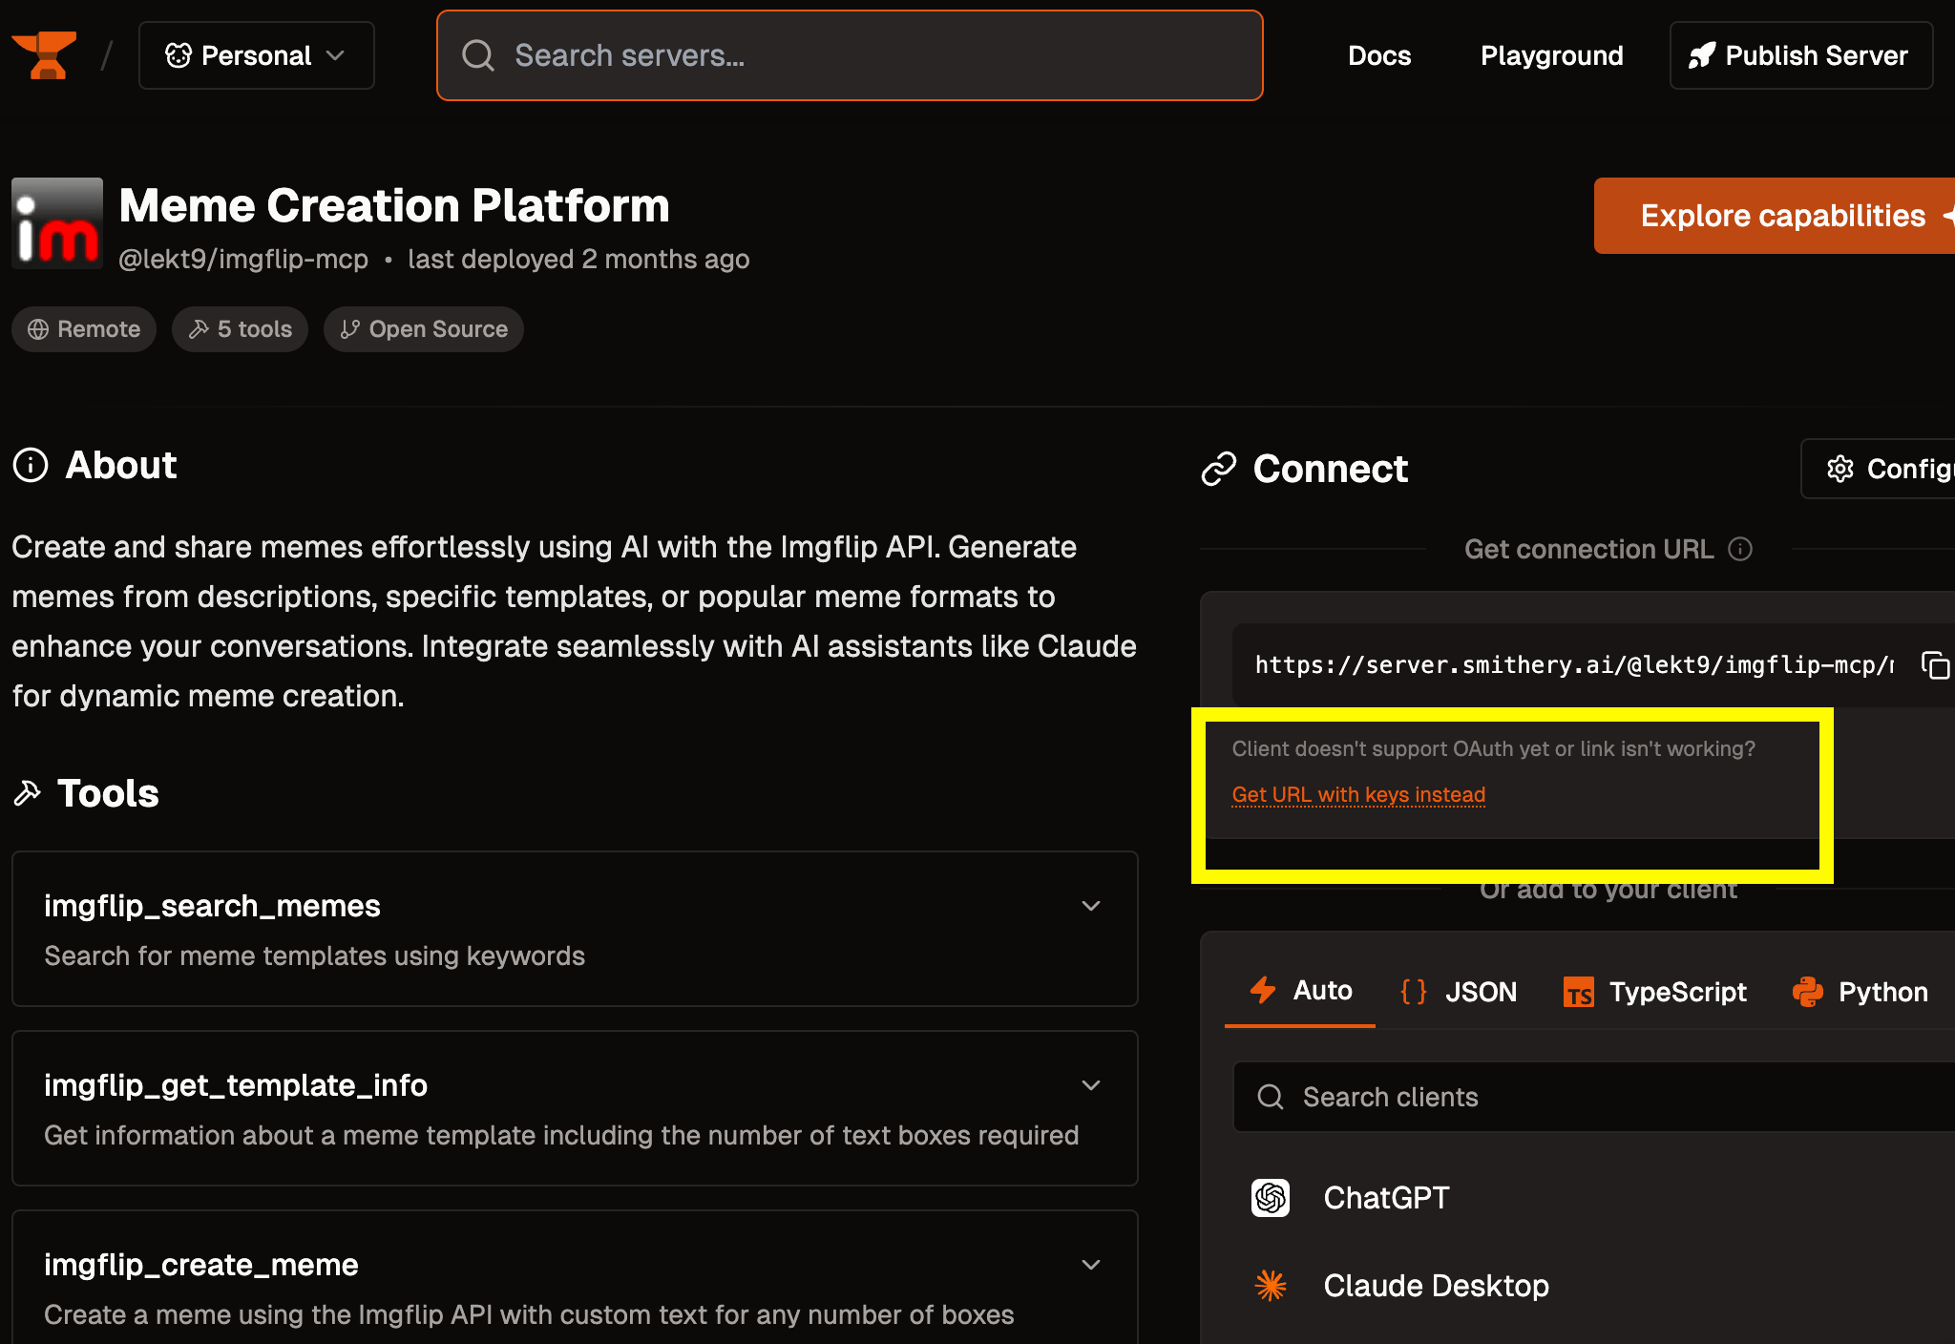Click the 5 tools badge
This screenshot has width=1955, height=1344.
click(240, 329)
